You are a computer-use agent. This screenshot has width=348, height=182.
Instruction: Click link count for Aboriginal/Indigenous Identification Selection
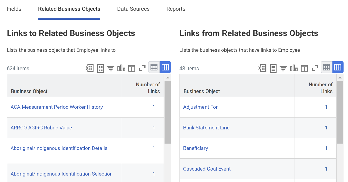pyautogui.click(x=154, y=174)
